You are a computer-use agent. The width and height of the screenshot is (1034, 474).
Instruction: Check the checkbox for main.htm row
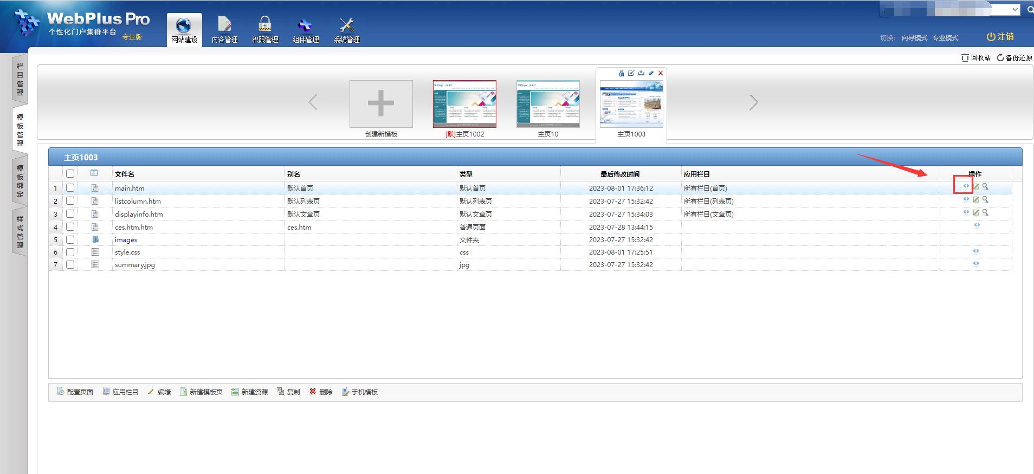70,188
